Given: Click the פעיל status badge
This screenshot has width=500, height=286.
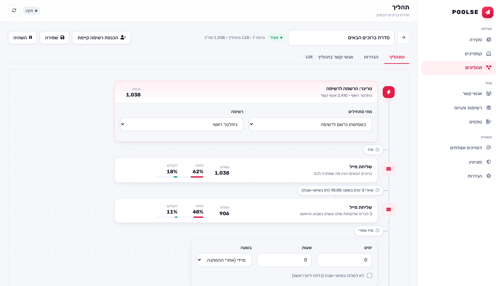Looking at the screenshot, I should (276, 38).
